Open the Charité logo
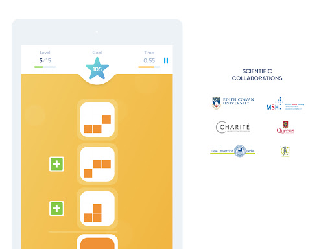 pos(233,127)
